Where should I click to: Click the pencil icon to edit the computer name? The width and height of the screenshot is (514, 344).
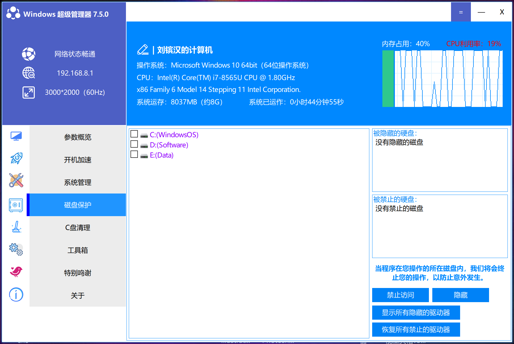tap(143, 50)
